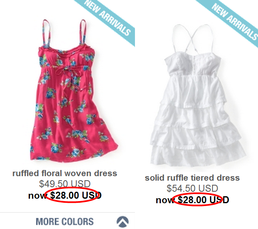Image resolution: width=258 pixels, height=229 pixels.
Task: Click the bottom ruffle tier of the white dress
Action: [x=198, y=154]
